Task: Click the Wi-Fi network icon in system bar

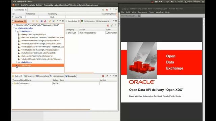Action: [167, 2]
